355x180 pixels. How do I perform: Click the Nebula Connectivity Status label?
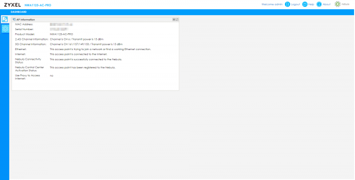tap(28, 61)
